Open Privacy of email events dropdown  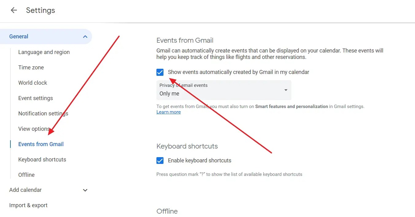coord(224,90)
